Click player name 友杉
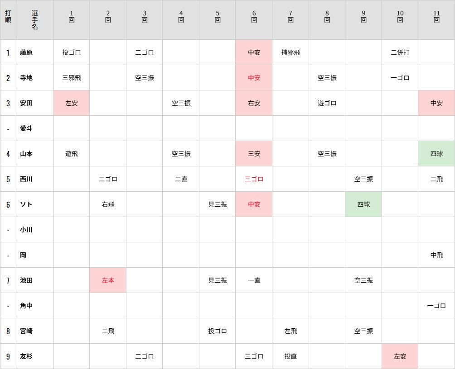 (x=26, y=356)
